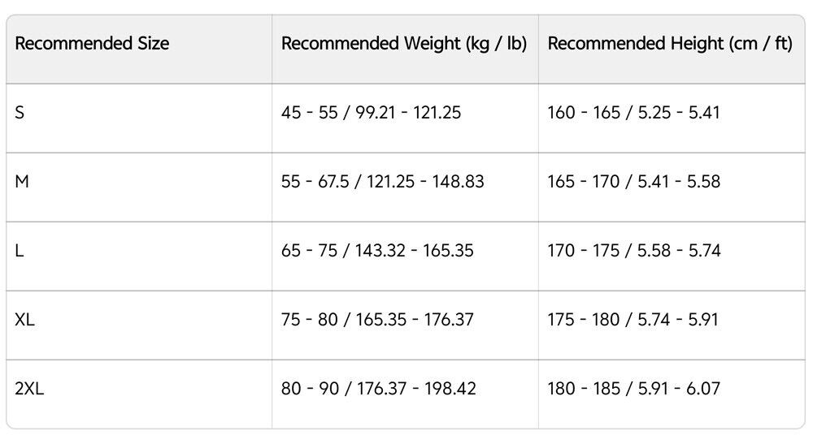The image size is (813, 448).
Task: Click height cell 175 - 180 / 5.74 - 5.91
Action: click(x=633, y=320)
